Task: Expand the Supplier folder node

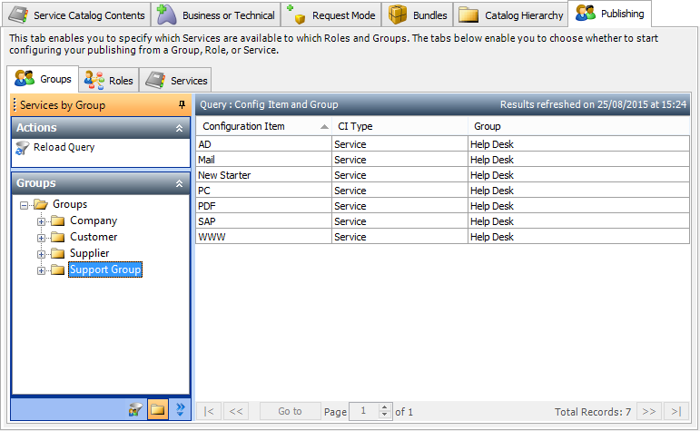Action: point(41,254)
